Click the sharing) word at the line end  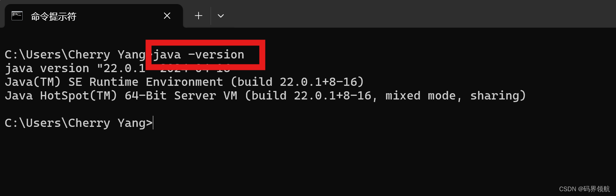pyautogui.click(x=498, y=96)
